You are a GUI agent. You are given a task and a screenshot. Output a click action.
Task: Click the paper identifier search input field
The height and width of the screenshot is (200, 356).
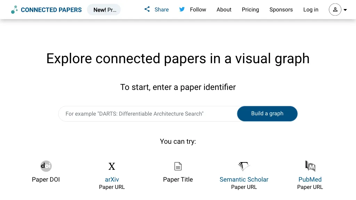(x=146, y=114)
